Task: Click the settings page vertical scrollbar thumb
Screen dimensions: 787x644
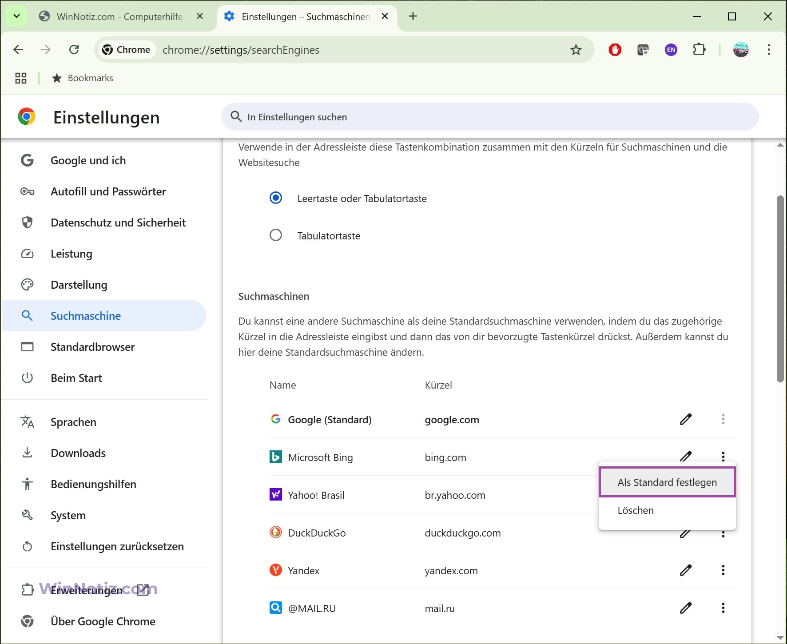Action: (780, 289)
